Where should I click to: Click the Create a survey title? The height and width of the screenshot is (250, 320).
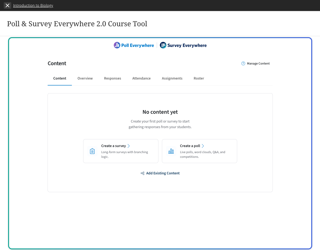[113, 146]
